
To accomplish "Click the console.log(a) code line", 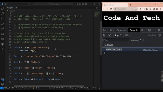I will tap(29, 51).
